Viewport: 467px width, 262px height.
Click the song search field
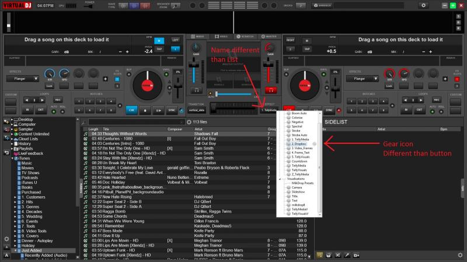point(137,122)
